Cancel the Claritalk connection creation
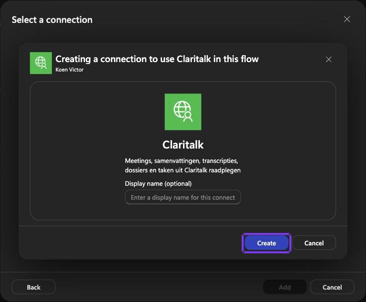This screenshot has width=366, height=302. (x=314, y=243)
